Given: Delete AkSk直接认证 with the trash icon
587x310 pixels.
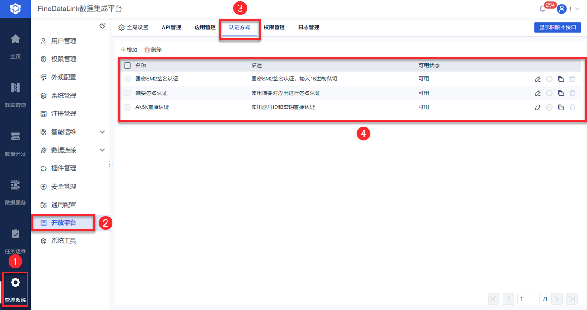Looking at the screenshot, I should [x=573, y=107].
